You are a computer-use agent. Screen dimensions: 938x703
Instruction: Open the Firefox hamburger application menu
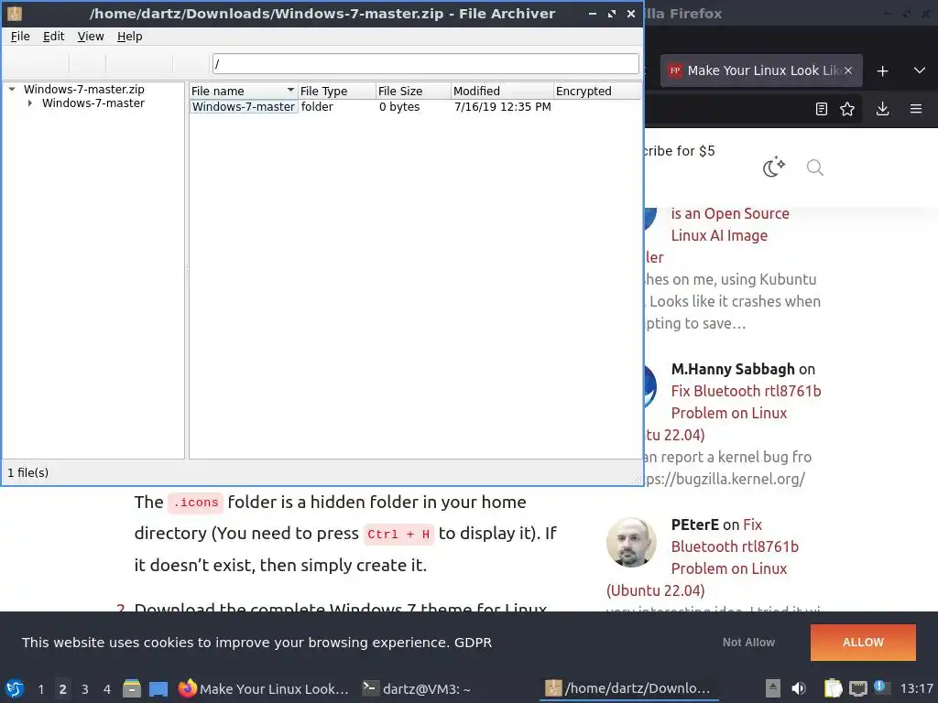tap(916, 109)
